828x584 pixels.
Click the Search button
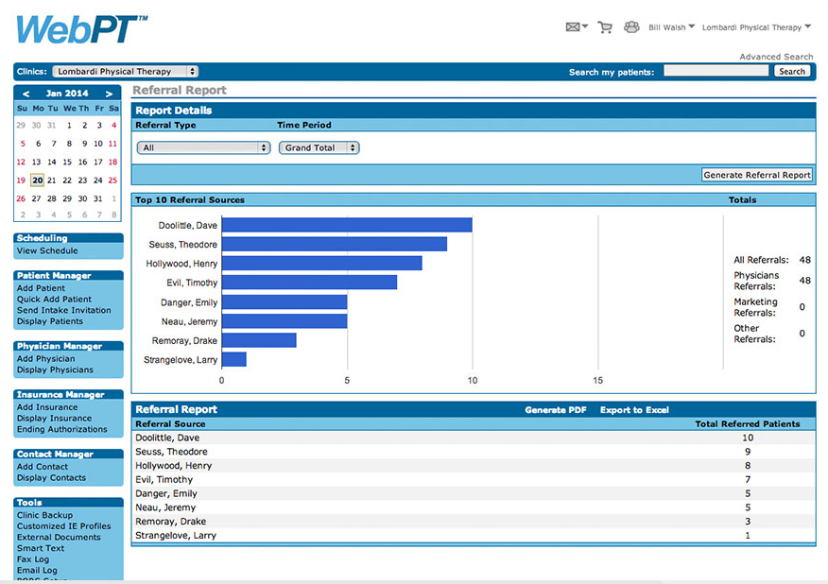pyautogui.click(x=792, y=71)
